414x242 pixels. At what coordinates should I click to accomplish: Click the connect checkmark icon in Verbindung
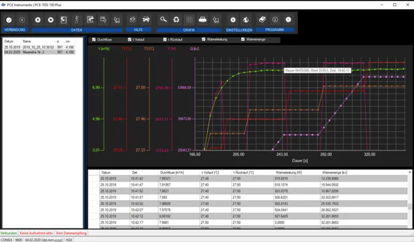(x=9, y=20)
